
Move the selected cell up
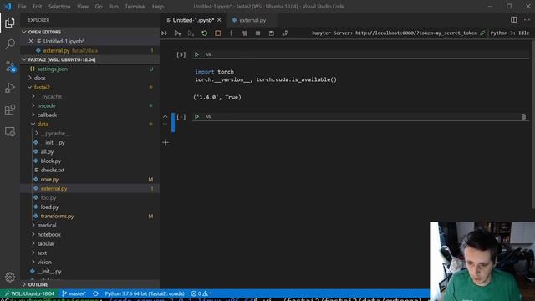point(166,116)
